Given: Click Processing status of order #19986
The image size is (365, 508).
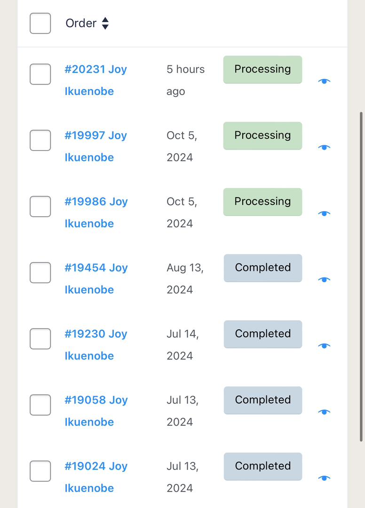Looking at the screenshot, I should (x=262, y=202).
